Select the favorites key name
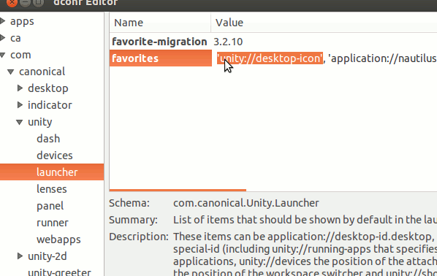This screenshot has height=276, width=437. point(135,58)
